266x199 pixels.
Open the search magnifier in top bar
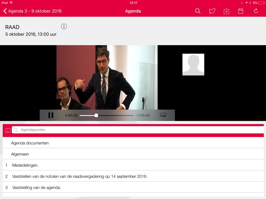(x=198, y=11)
